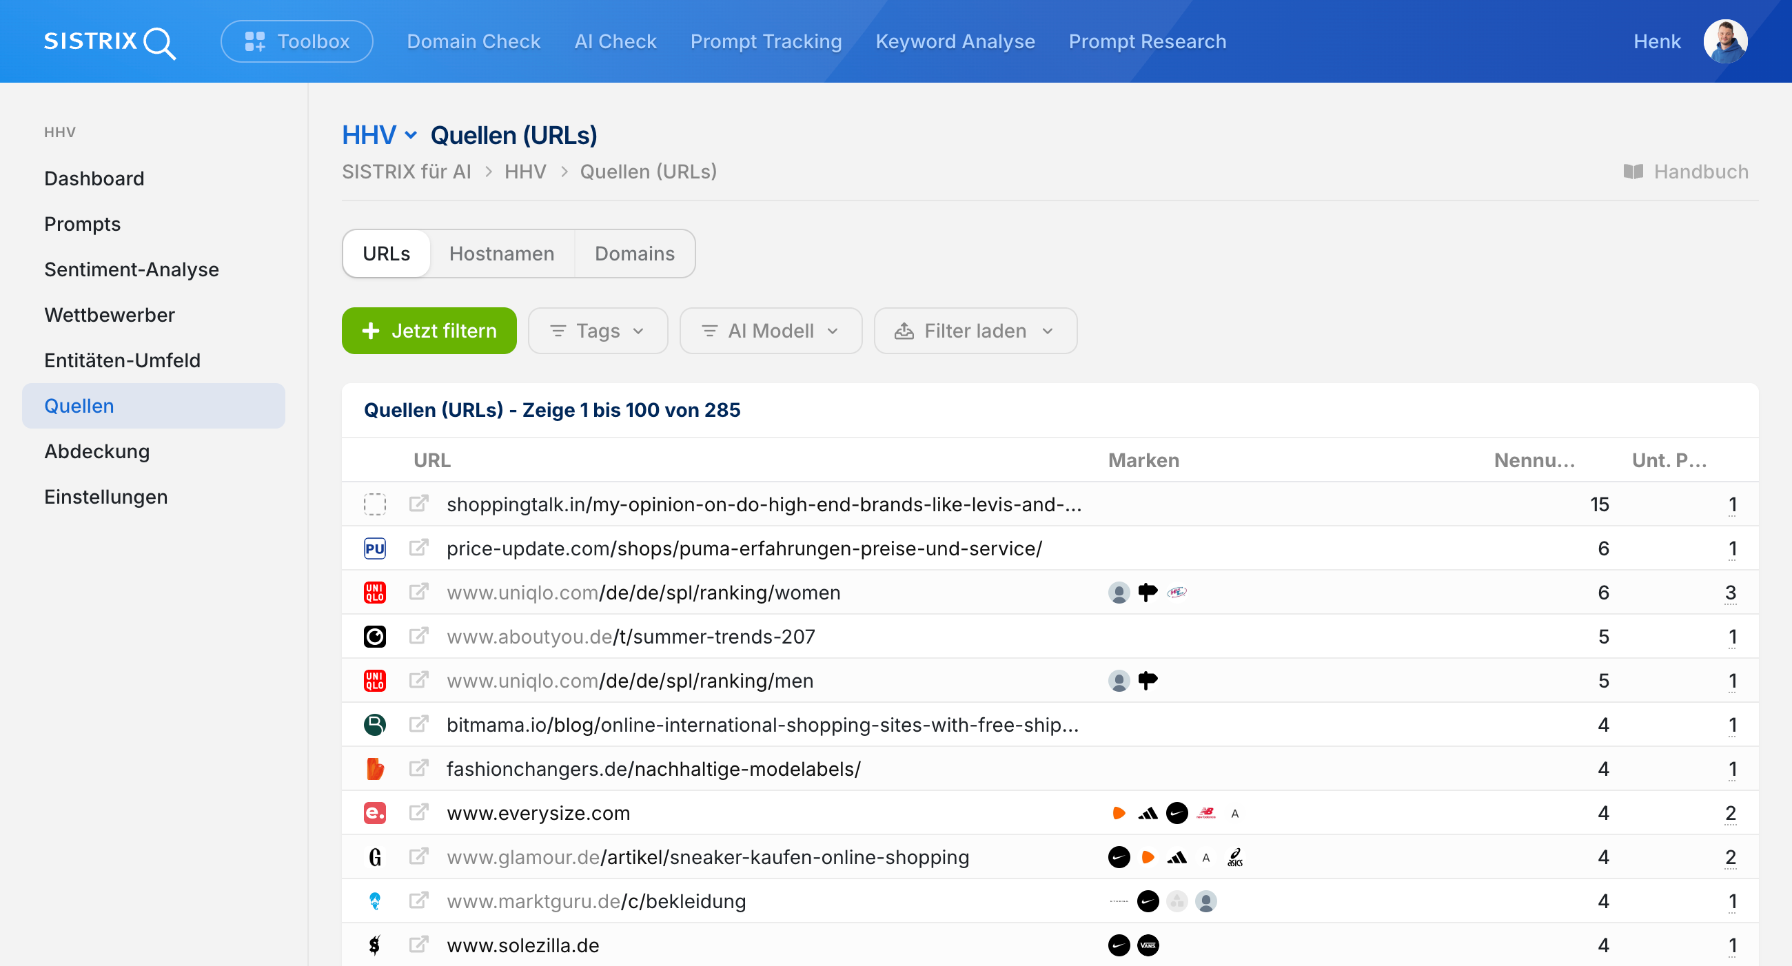Sort by the Unt. P... column header
This screenshot has height=966, width=1792.
point(1669,460)
